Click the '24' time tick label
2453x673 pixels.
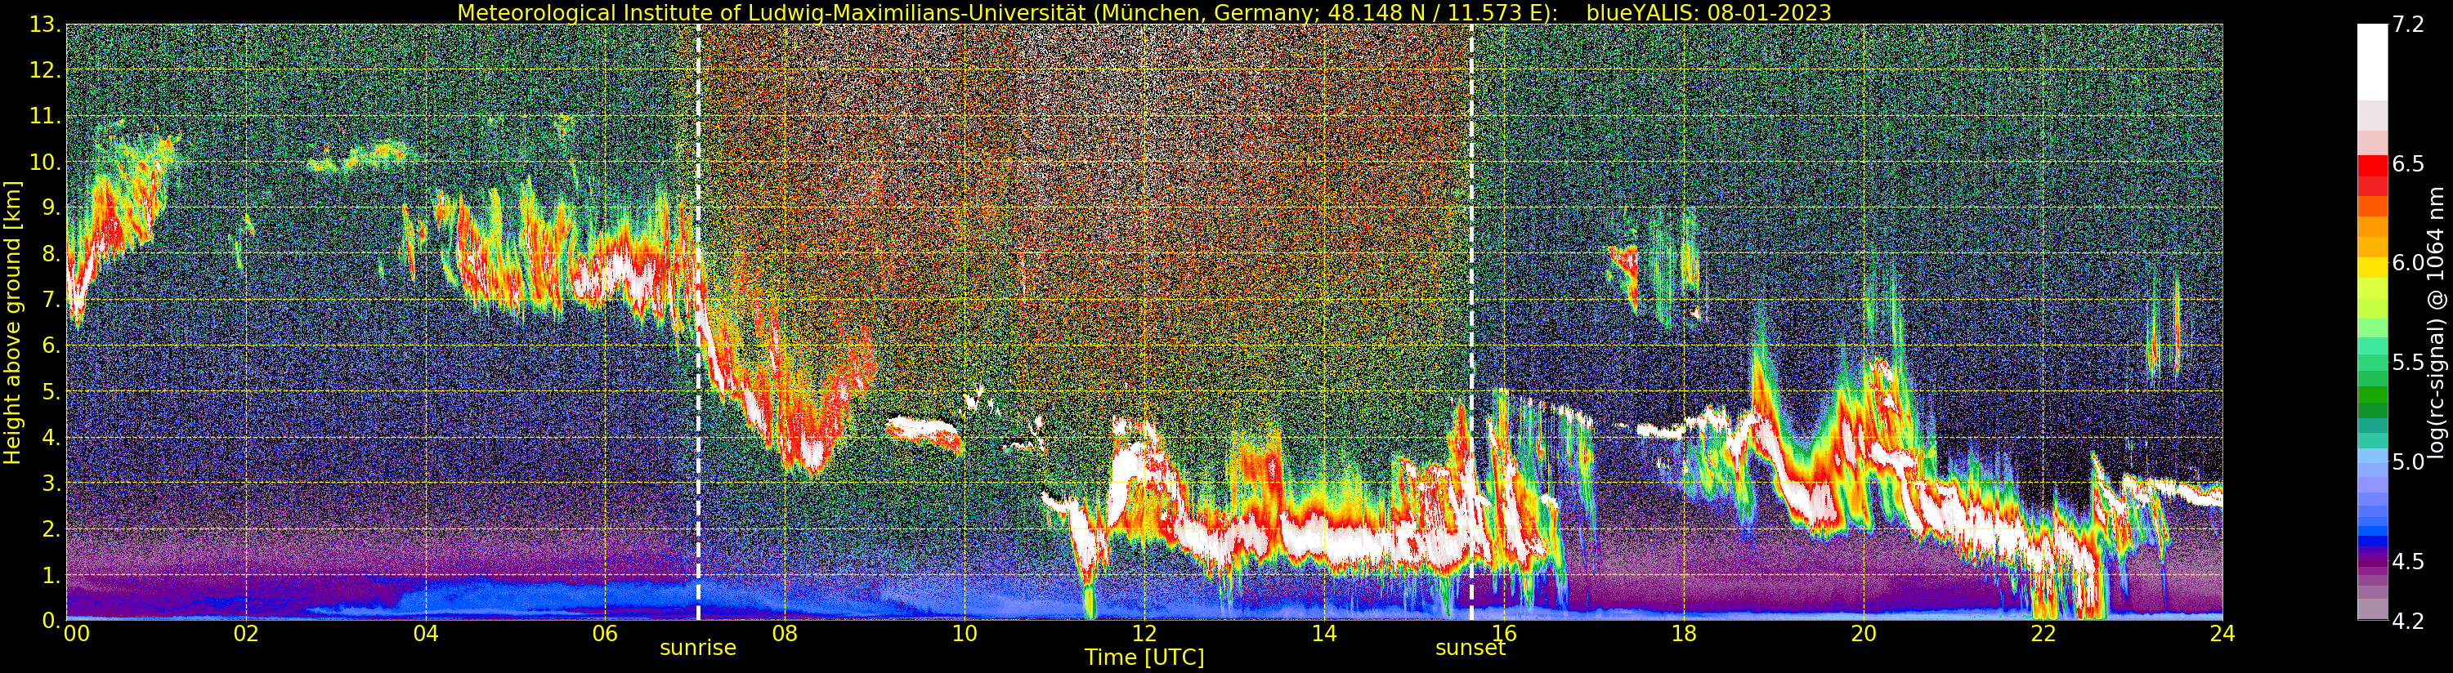click(x=2222, y=634)
